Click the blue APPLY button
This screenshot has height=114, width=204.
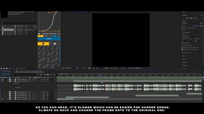click(49, 39)
